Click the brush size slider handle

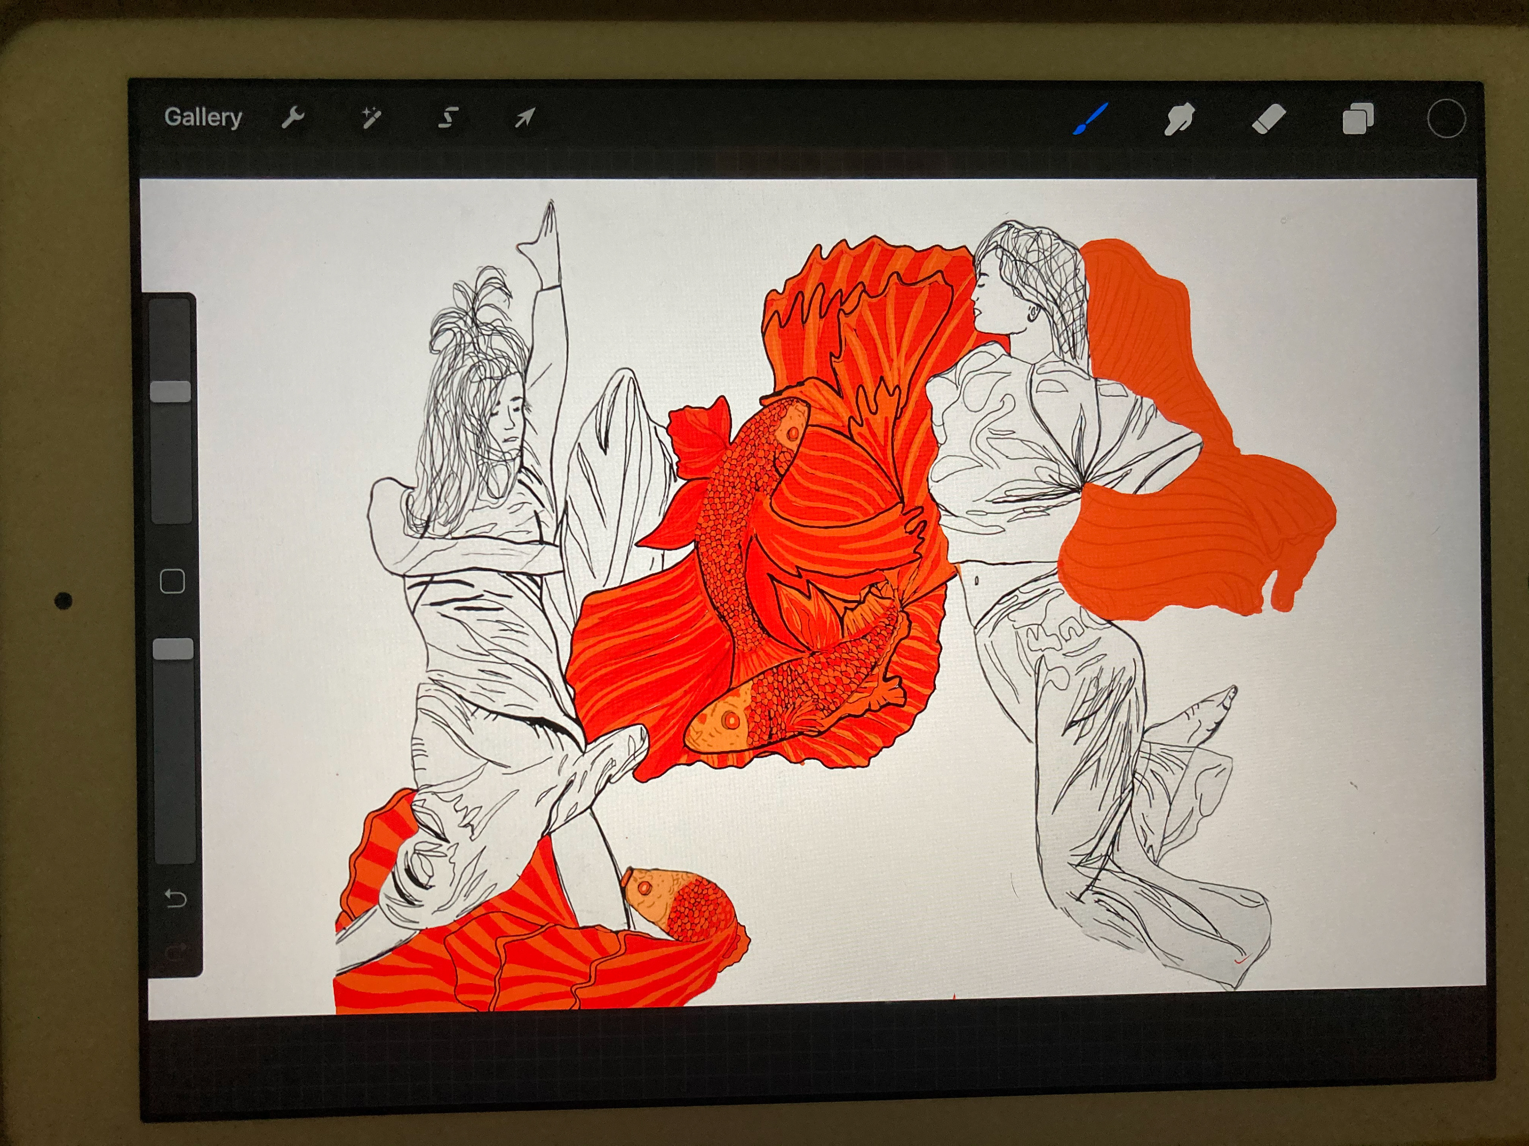[x=171, y=391]
